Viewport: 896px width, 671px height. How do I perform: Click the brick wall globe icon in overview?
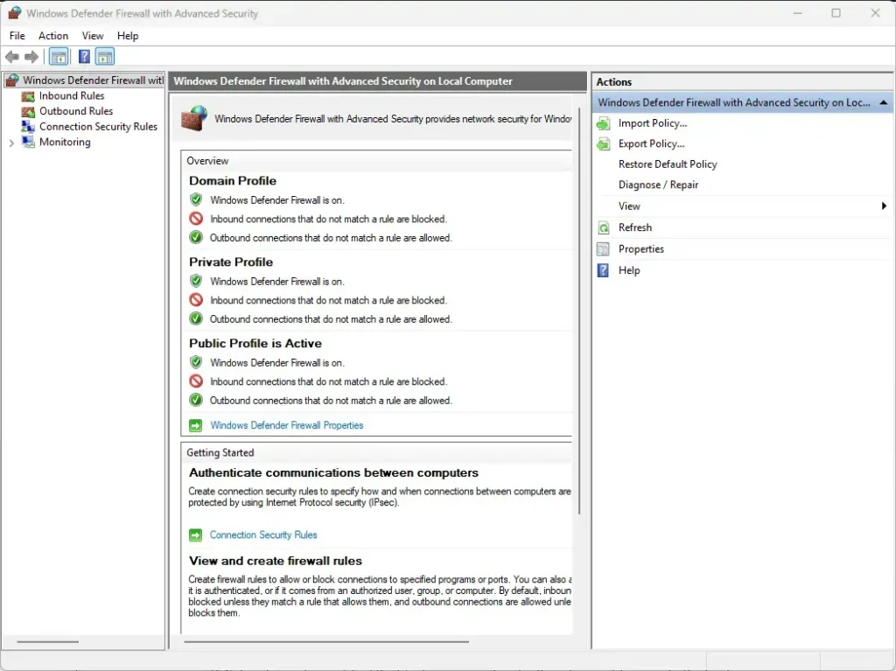point(194,118)
